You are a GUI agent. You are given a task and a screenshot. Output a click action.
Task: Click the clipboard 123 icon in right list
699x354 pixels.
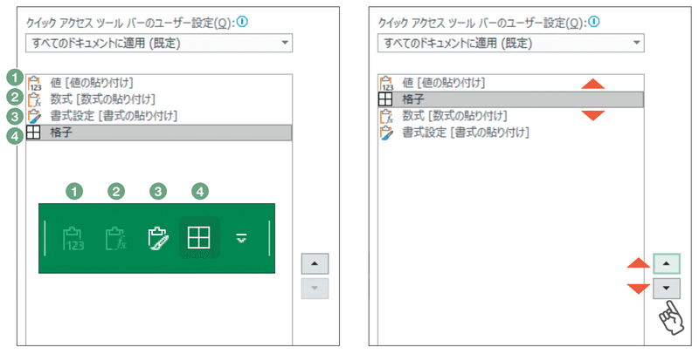coord(386,83)
